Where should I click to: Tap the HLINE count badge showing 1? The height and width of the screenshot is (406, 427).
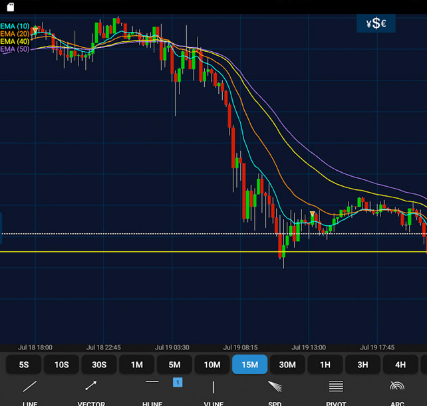[x=178, y=382]
